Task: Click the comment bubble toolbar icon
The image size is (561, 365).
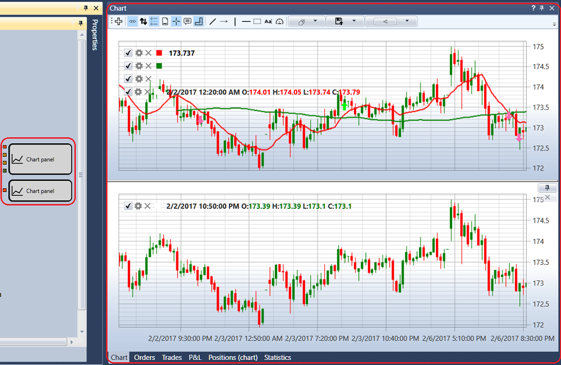Action: coord(187,21)
